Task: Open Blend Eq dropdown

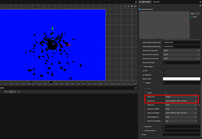Action: (x=181, y=105)
